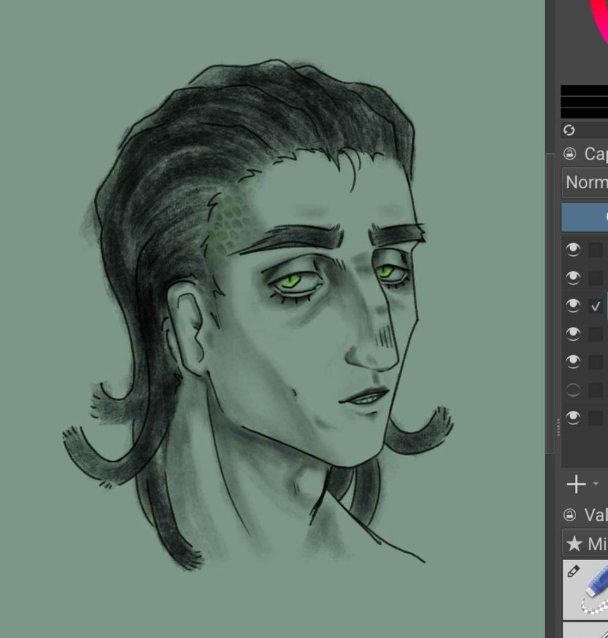Add a new layer with the plus button
Image resolution: width=608 pixels, height=638 pixels.
(x=576, y=484)
